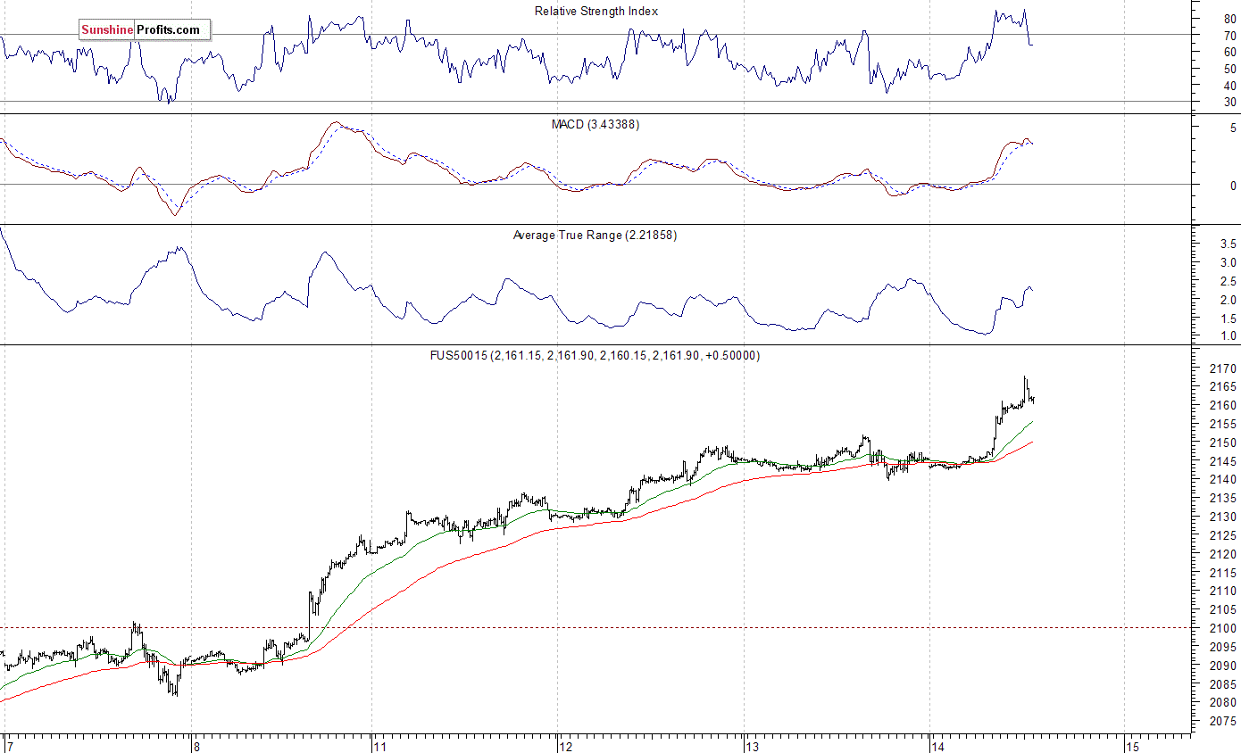This screenshot has height=753, width=1241.
Task: Click the date label 7 on time axis
Action: pos(10,745)
